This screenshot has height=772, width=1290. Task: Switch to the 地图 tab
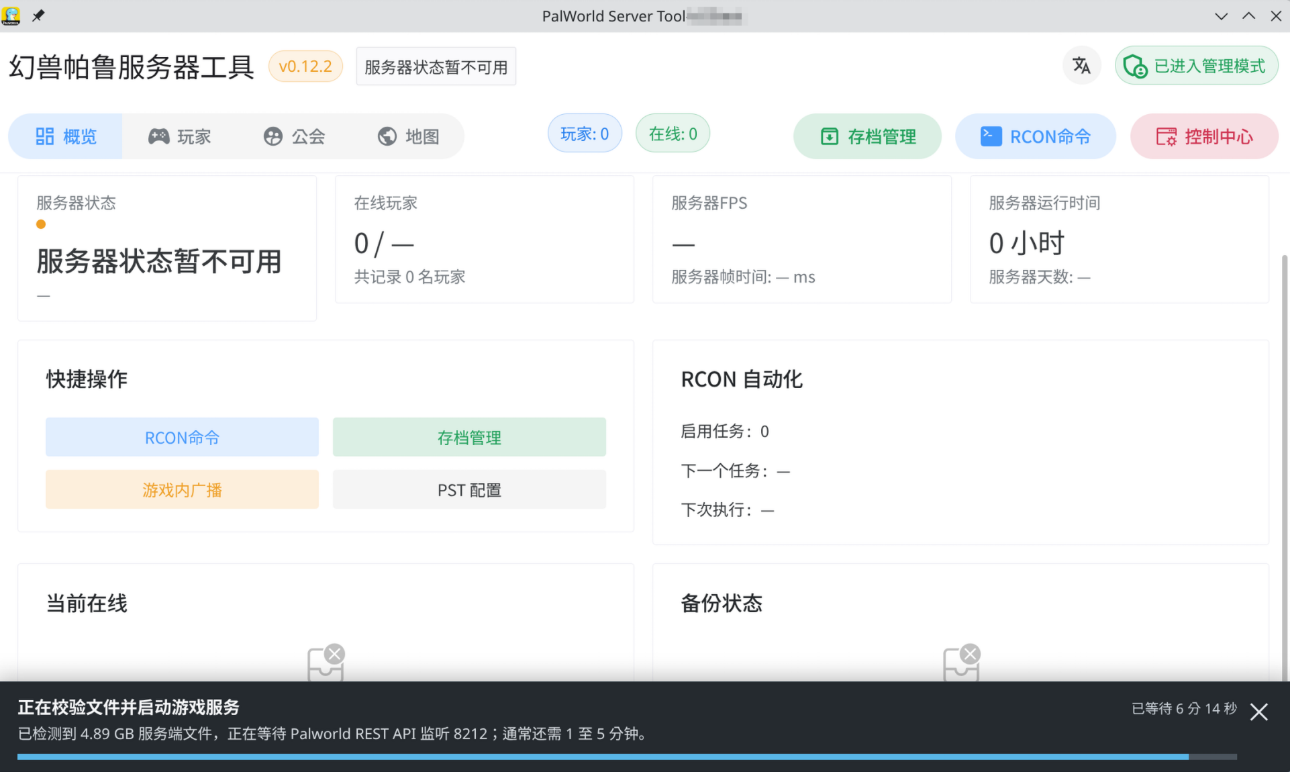(408, 136)
